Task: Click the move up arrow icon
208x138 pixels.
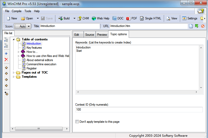Action: click(6, 68)
